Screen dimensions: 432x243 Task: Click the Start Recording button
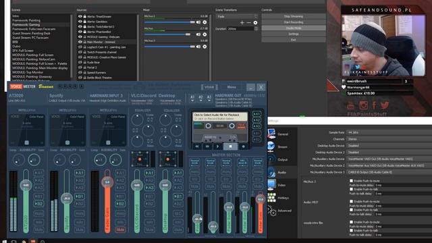294,22
